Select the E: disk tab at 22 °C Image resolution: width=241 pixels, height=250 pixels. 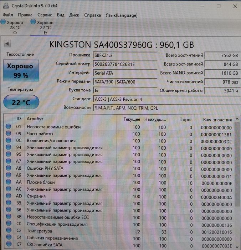click(45, 27)
